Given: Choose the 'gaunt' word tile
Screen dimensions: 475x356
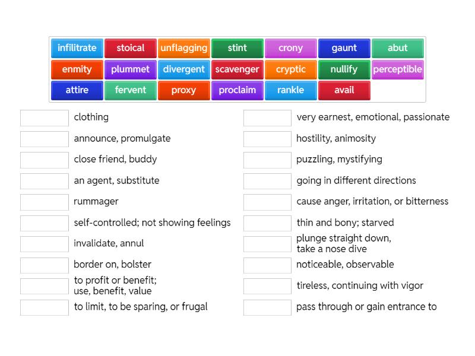Looking at the screenshot, I should coord(344,48).
